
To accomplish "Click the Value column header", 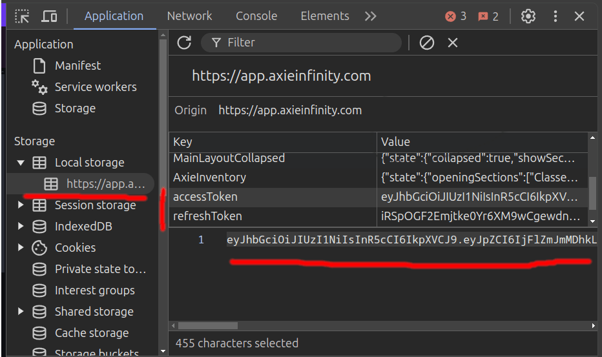I will (x=483, y=142).
